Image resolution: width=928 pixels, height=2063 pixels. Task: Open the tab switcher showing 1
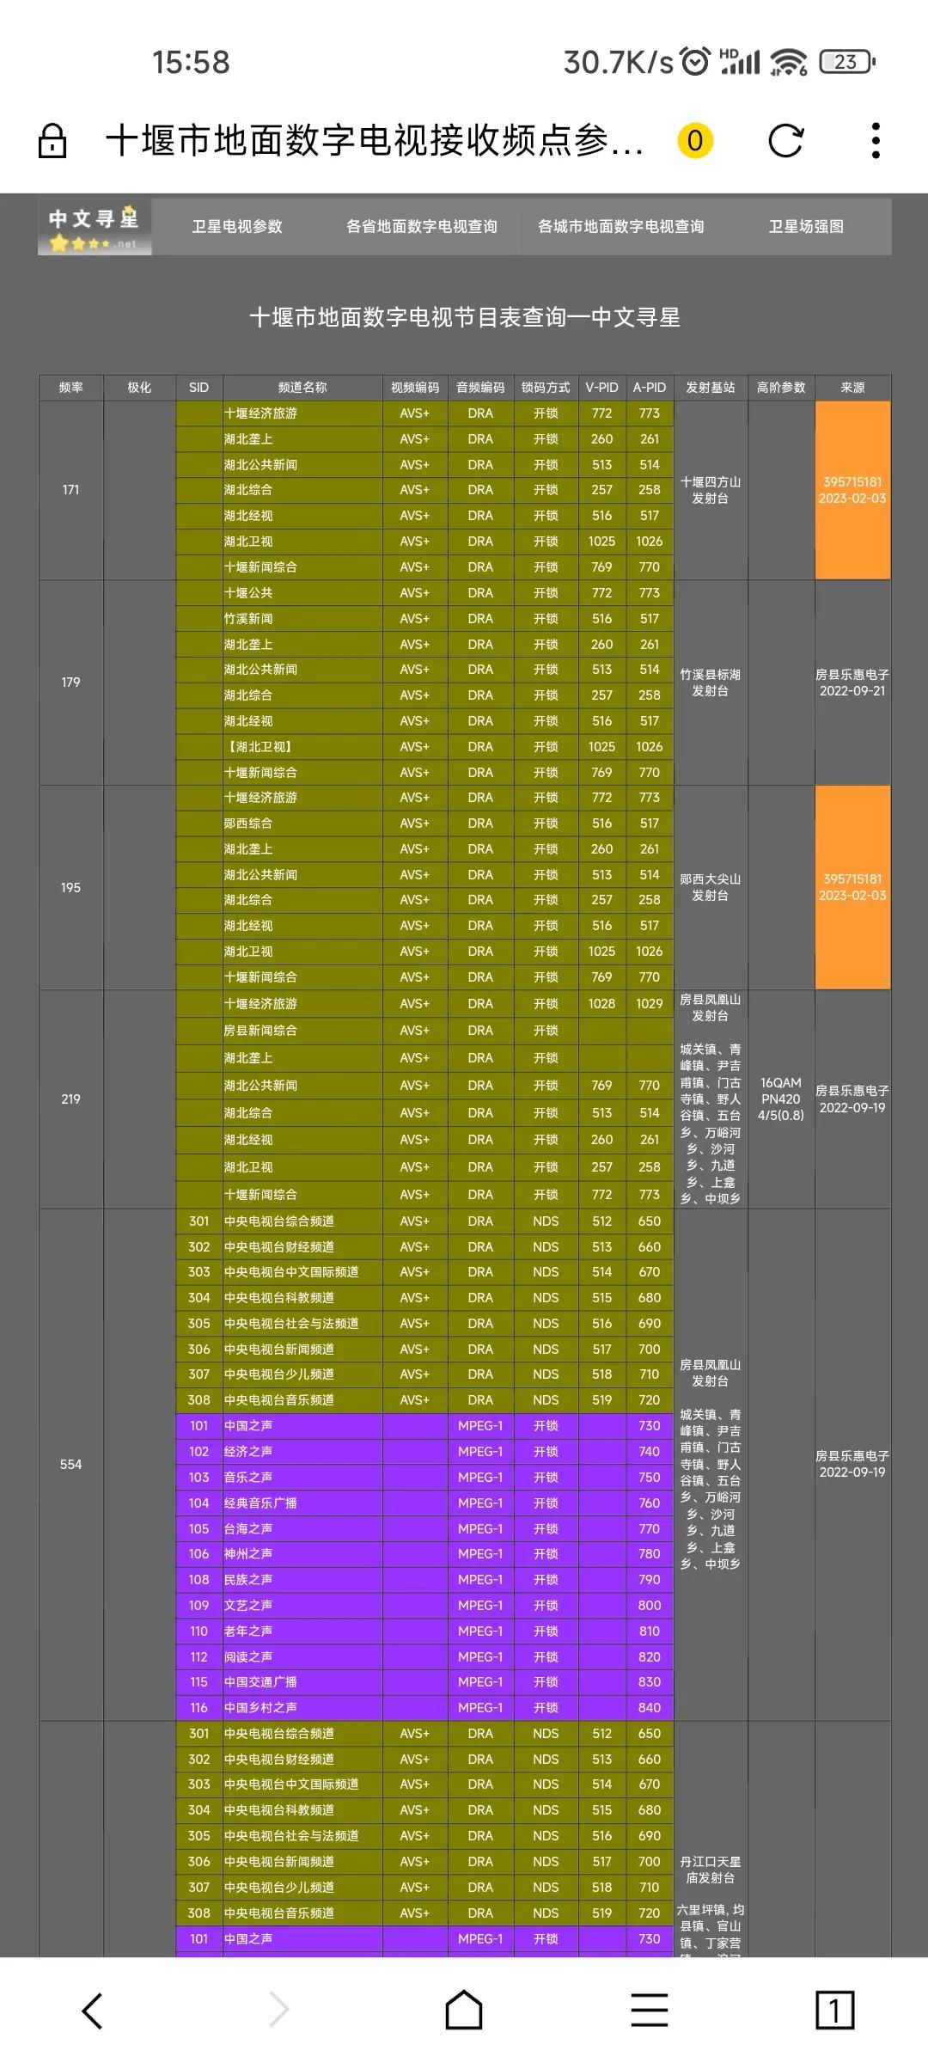pyautogui.click(x=834, y=2011)
